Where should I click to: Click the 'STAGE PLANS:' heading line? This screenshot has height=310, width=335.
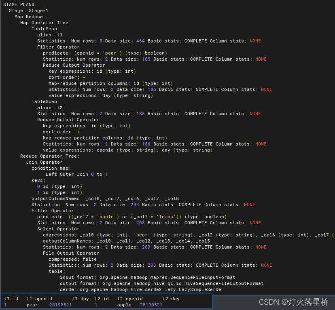[x=20, y=4]
